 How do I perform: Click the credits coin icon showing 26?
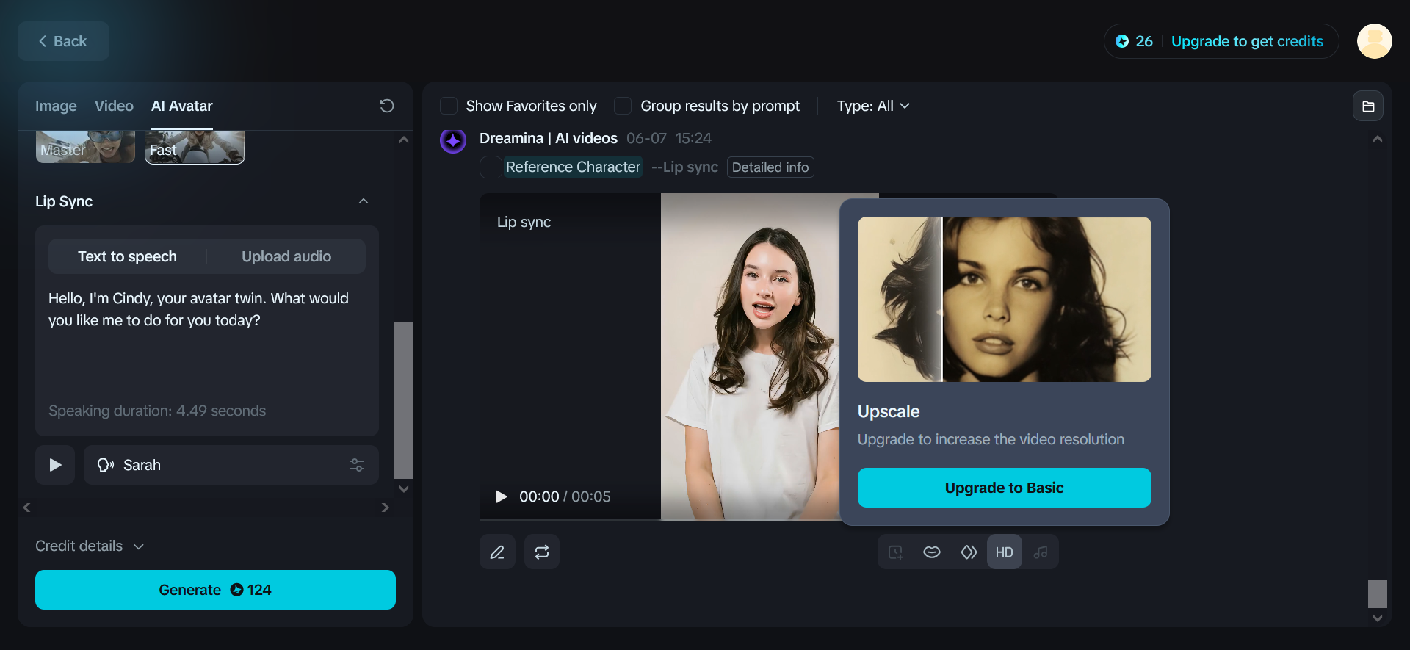[1122, 41]
